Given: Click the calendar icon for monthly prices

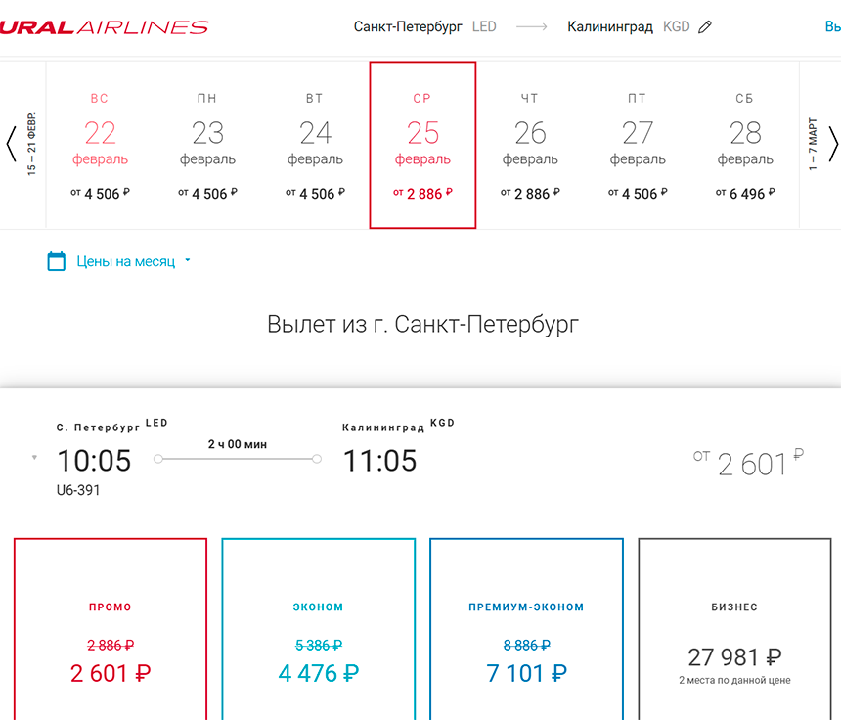Looking at the screenshot, I should [57, 261].
